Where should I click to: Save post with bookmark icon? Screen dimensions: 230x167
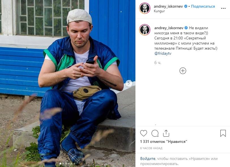click(223, 133)
